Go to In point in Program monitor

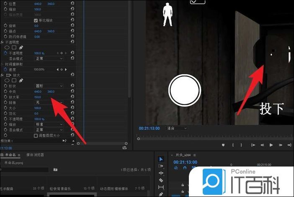(253, 145)
